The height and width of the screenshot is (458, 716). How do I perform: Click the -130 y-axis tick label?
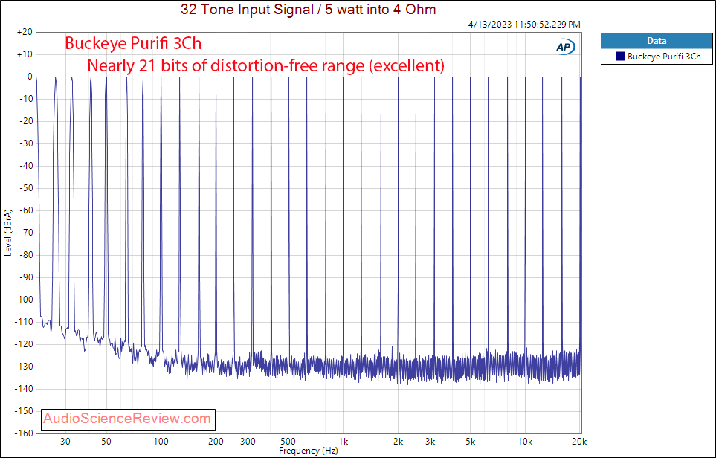click(x=24, y=367)
